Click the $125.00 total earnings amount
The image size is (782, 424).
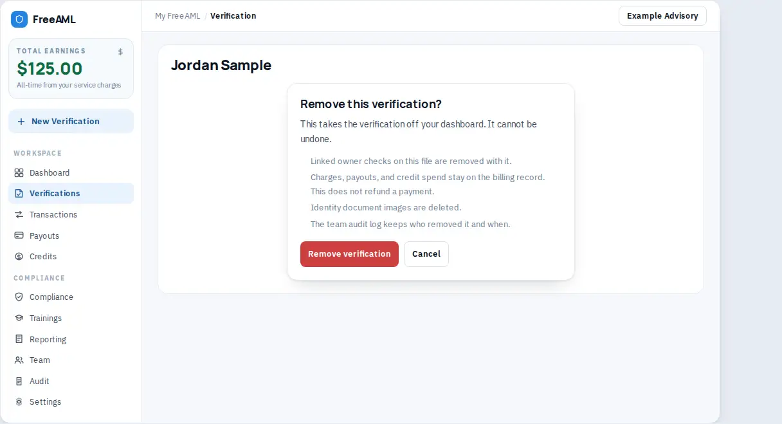coord(50,69)
